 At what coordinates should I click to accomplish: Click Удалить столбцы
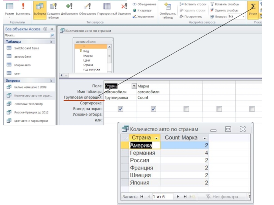224,11
